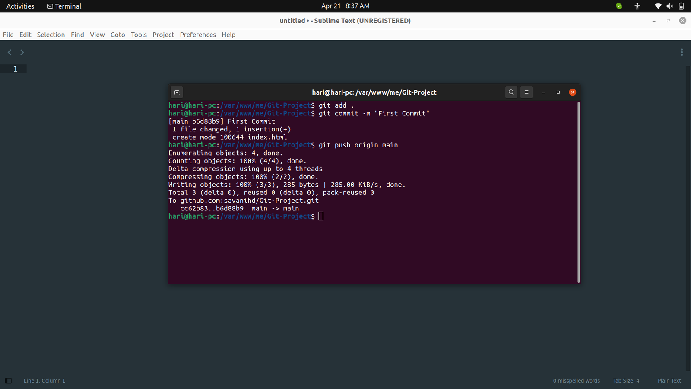
Task: Open the File menu
Action: pos(8,35)
